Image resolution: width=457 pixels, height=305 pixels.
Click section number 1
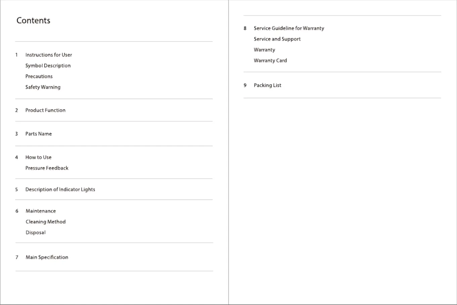tap(16, 55)
